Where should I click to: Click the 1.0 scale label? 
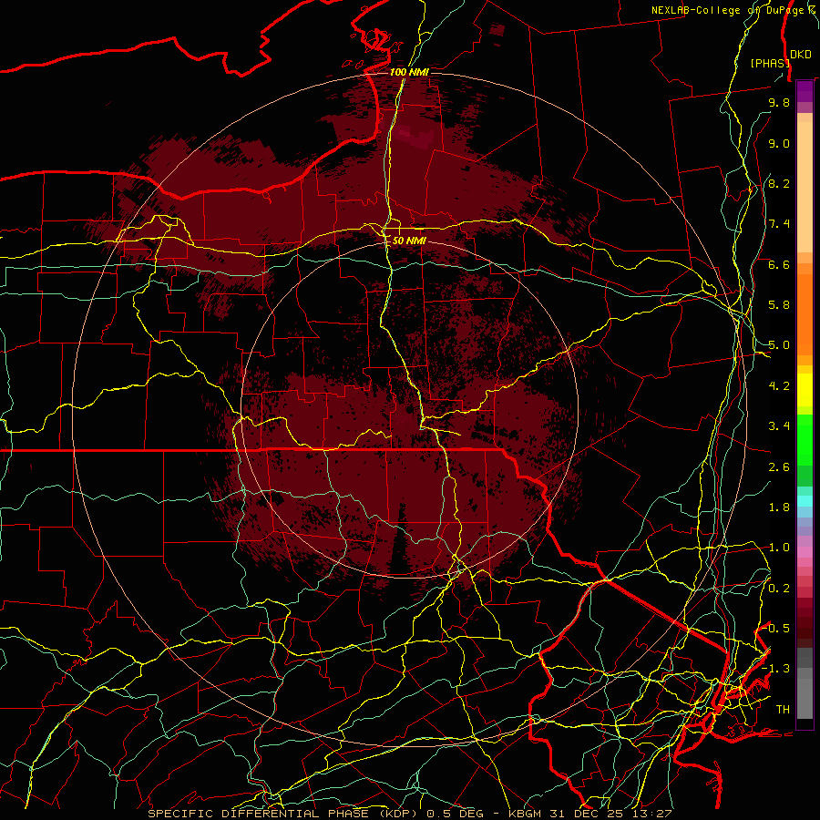click(x=779, y=548)
